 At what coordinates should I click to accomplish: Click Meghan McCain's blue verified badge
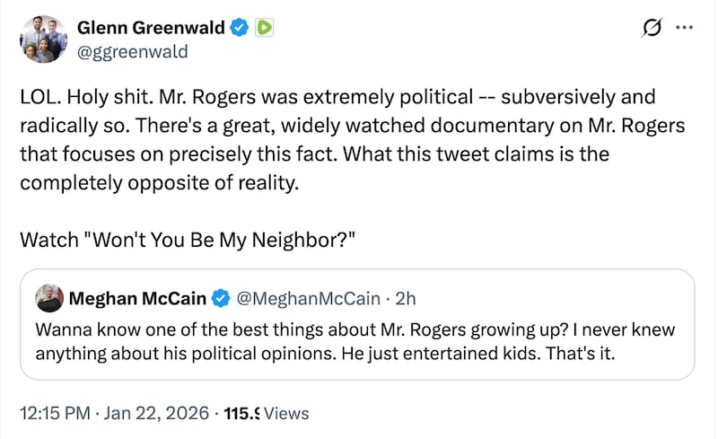pos(219,298)
